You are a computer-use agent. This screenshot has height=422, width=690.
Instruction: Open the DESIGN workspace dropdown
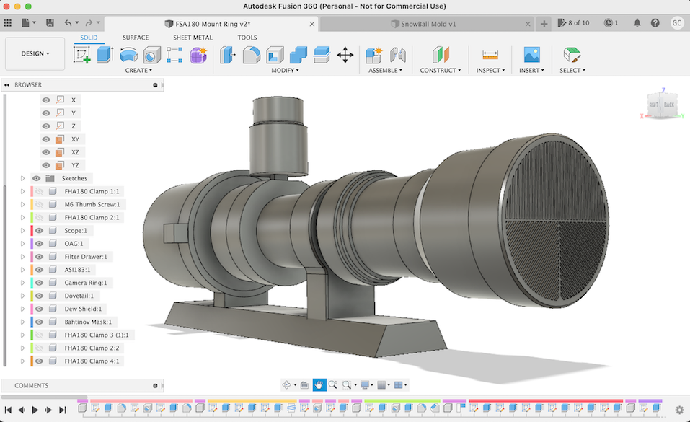pos(35,53)
